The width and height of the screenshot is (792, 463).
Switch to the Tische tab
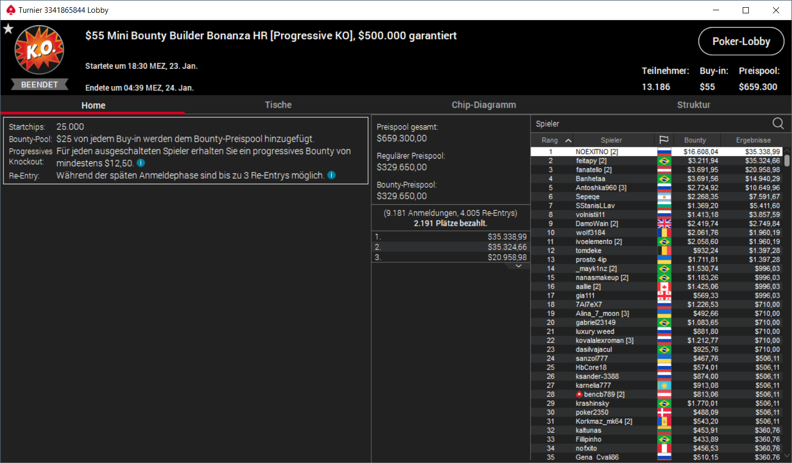[278, 105]
